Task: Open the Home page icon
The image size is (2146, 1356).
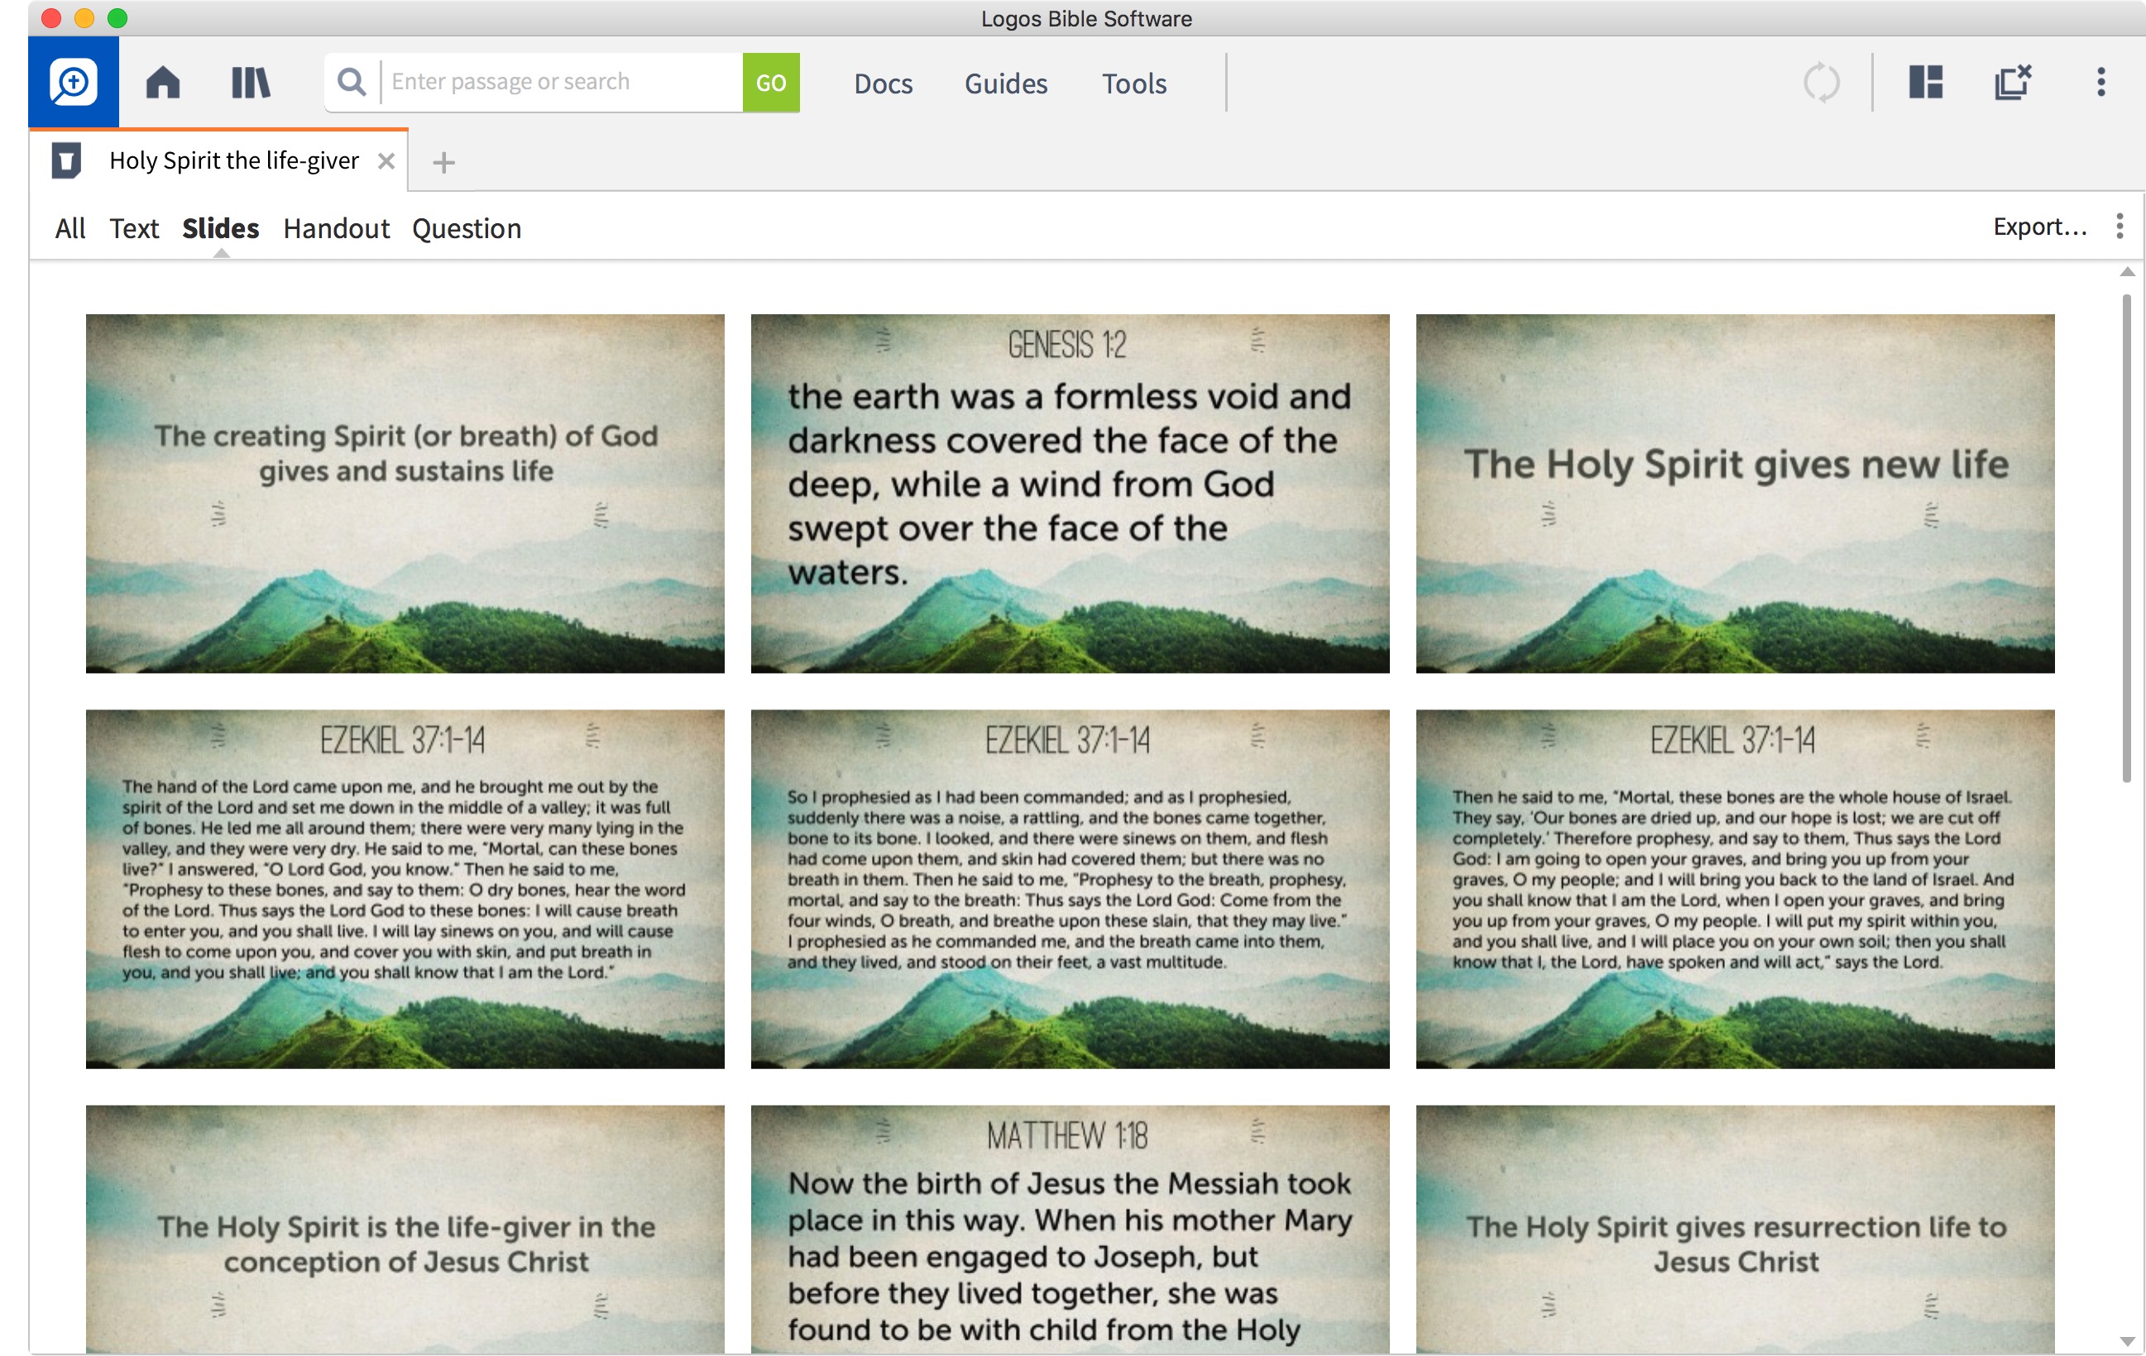Action: tap(163, 83)
